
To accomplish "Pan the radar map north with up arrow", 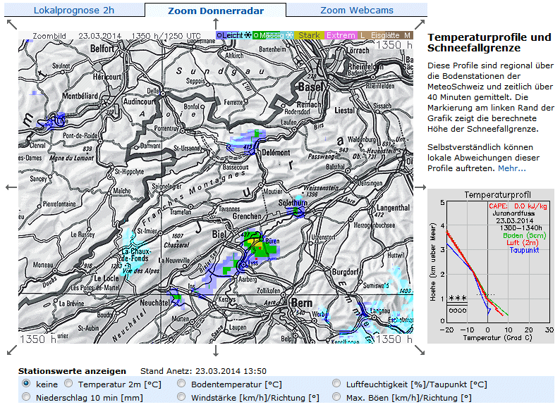I will coord(215,23).
